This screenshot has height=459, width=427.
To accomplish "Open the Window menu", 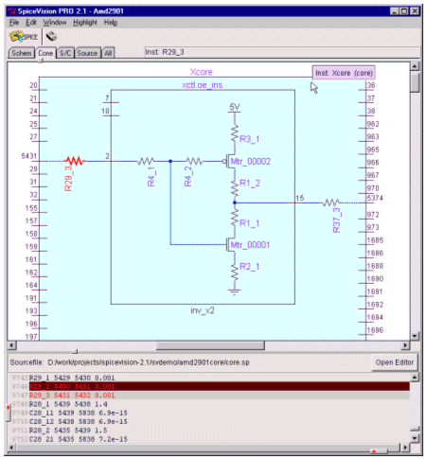I will point(55,23).
